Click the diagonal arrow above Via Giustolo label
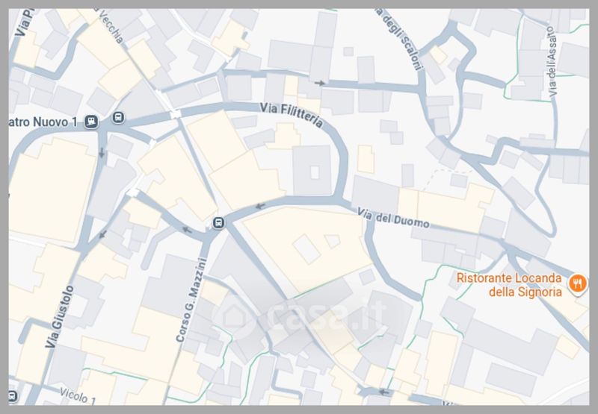 (x=102, y=234)
